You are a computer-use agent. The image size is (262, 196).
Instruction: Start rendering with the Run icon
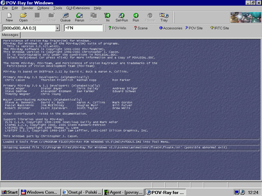pyautogui.click(x=136, y=17)
